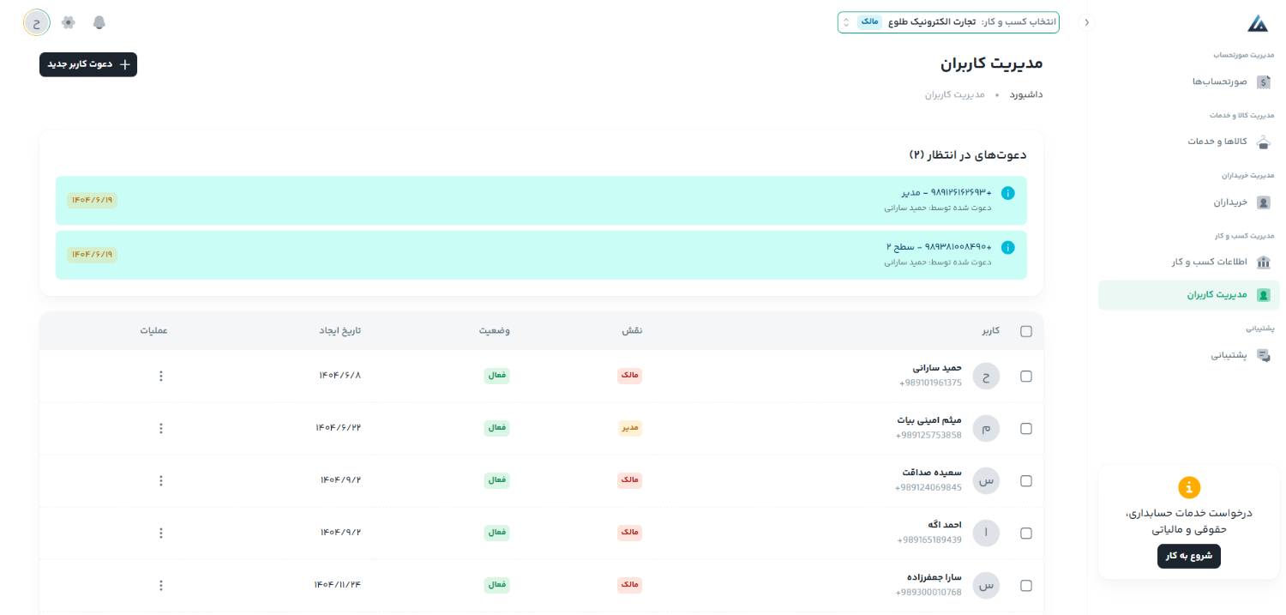Click the invoices icon in sidebar

pos(1263,82)
